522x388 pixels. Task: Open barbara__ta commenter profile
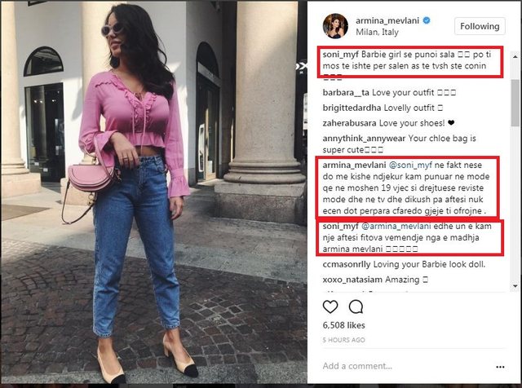[x=346, y=92]
